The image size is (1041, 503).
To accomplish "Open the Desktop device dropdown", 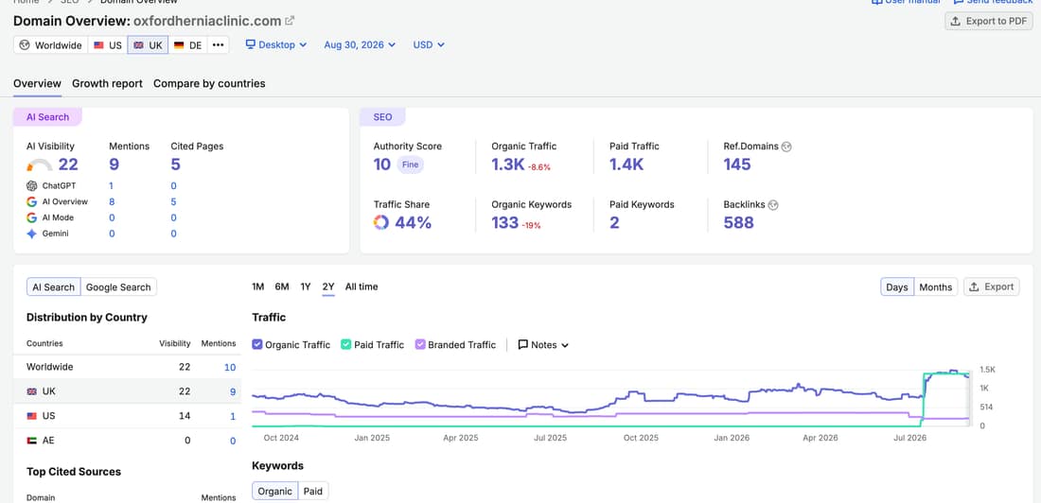I will click(x=276, y=45).
